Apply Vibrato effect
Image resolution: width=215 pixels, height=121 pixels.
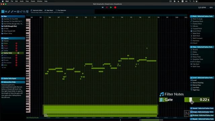195,26
